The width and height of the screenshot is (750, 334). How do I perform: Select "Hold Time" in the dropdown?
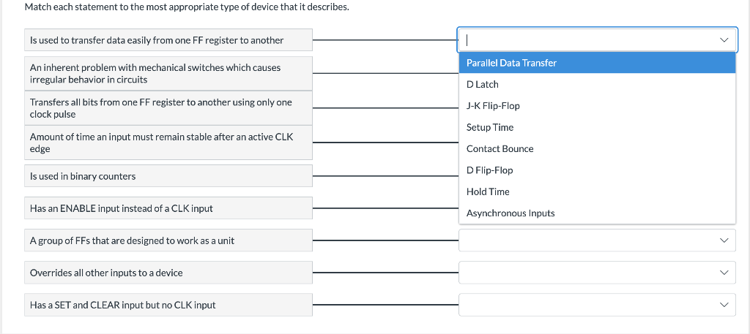pos(488,191)
